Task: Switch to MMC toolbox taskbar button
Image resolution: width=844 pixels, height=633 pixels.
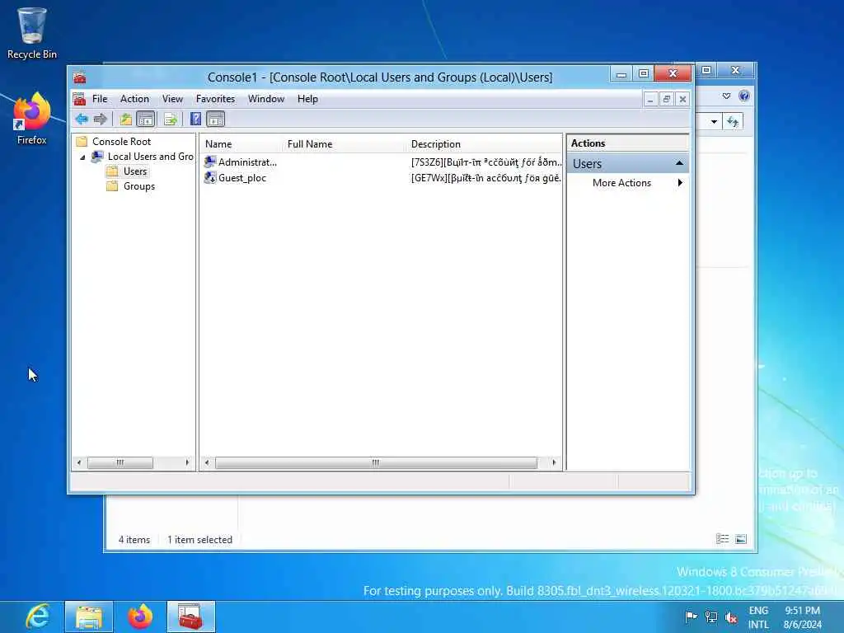Action: pos(190,617)
